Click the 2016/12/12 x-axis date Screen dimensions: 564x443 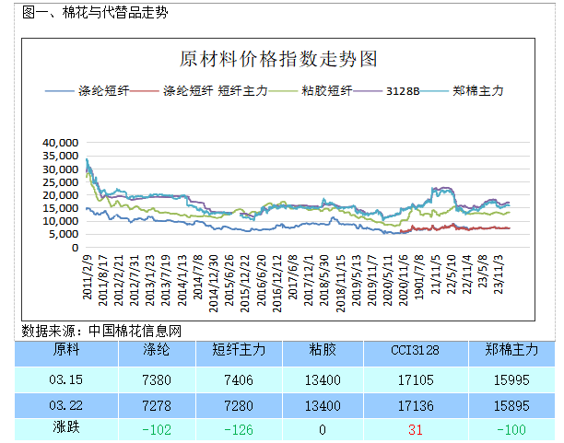point(277,284)
